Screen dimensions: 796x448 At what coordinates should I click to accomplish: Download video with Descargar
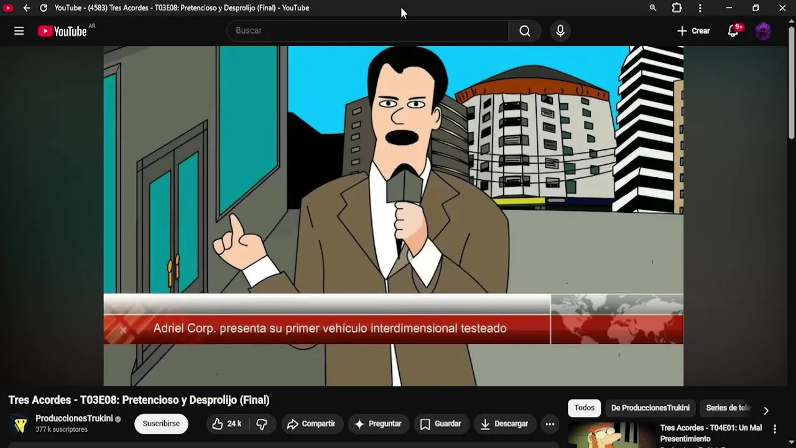coord(504,424)
